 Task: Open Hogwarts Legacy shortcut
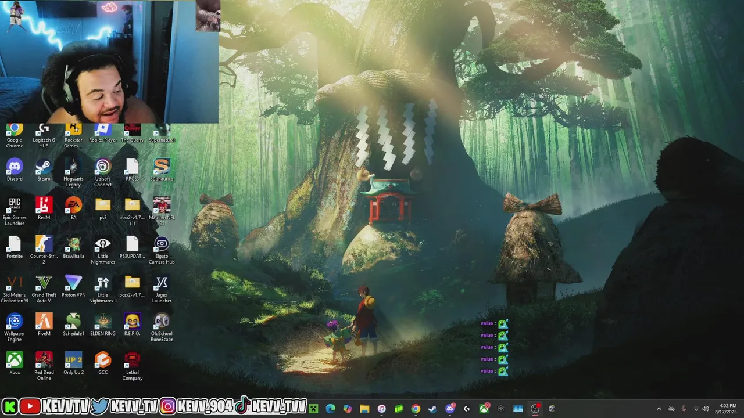[x=73, y=172]
